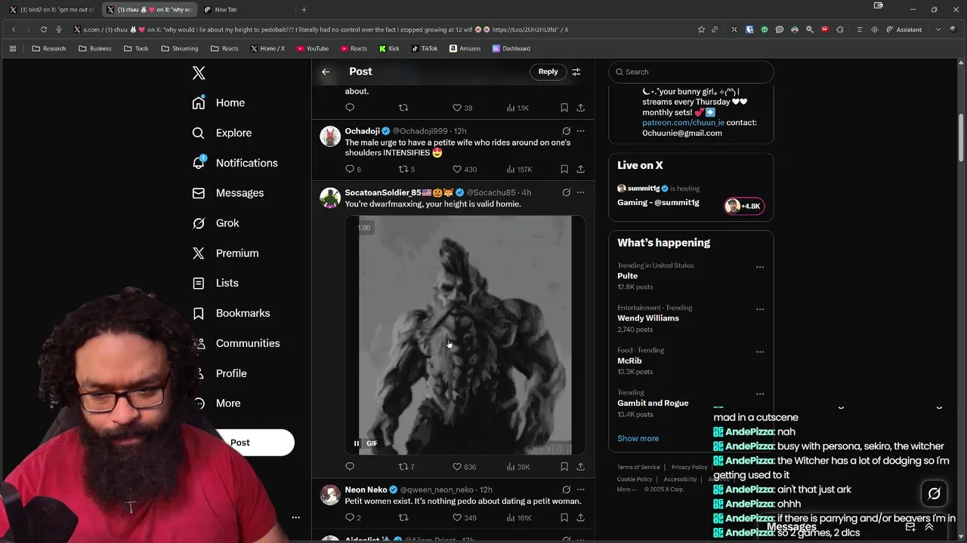The height and width of the screenshot is (543, 967).
Task: Bookmark SocatoanSoldier_85's reply
Action: [x=564, y=467]
